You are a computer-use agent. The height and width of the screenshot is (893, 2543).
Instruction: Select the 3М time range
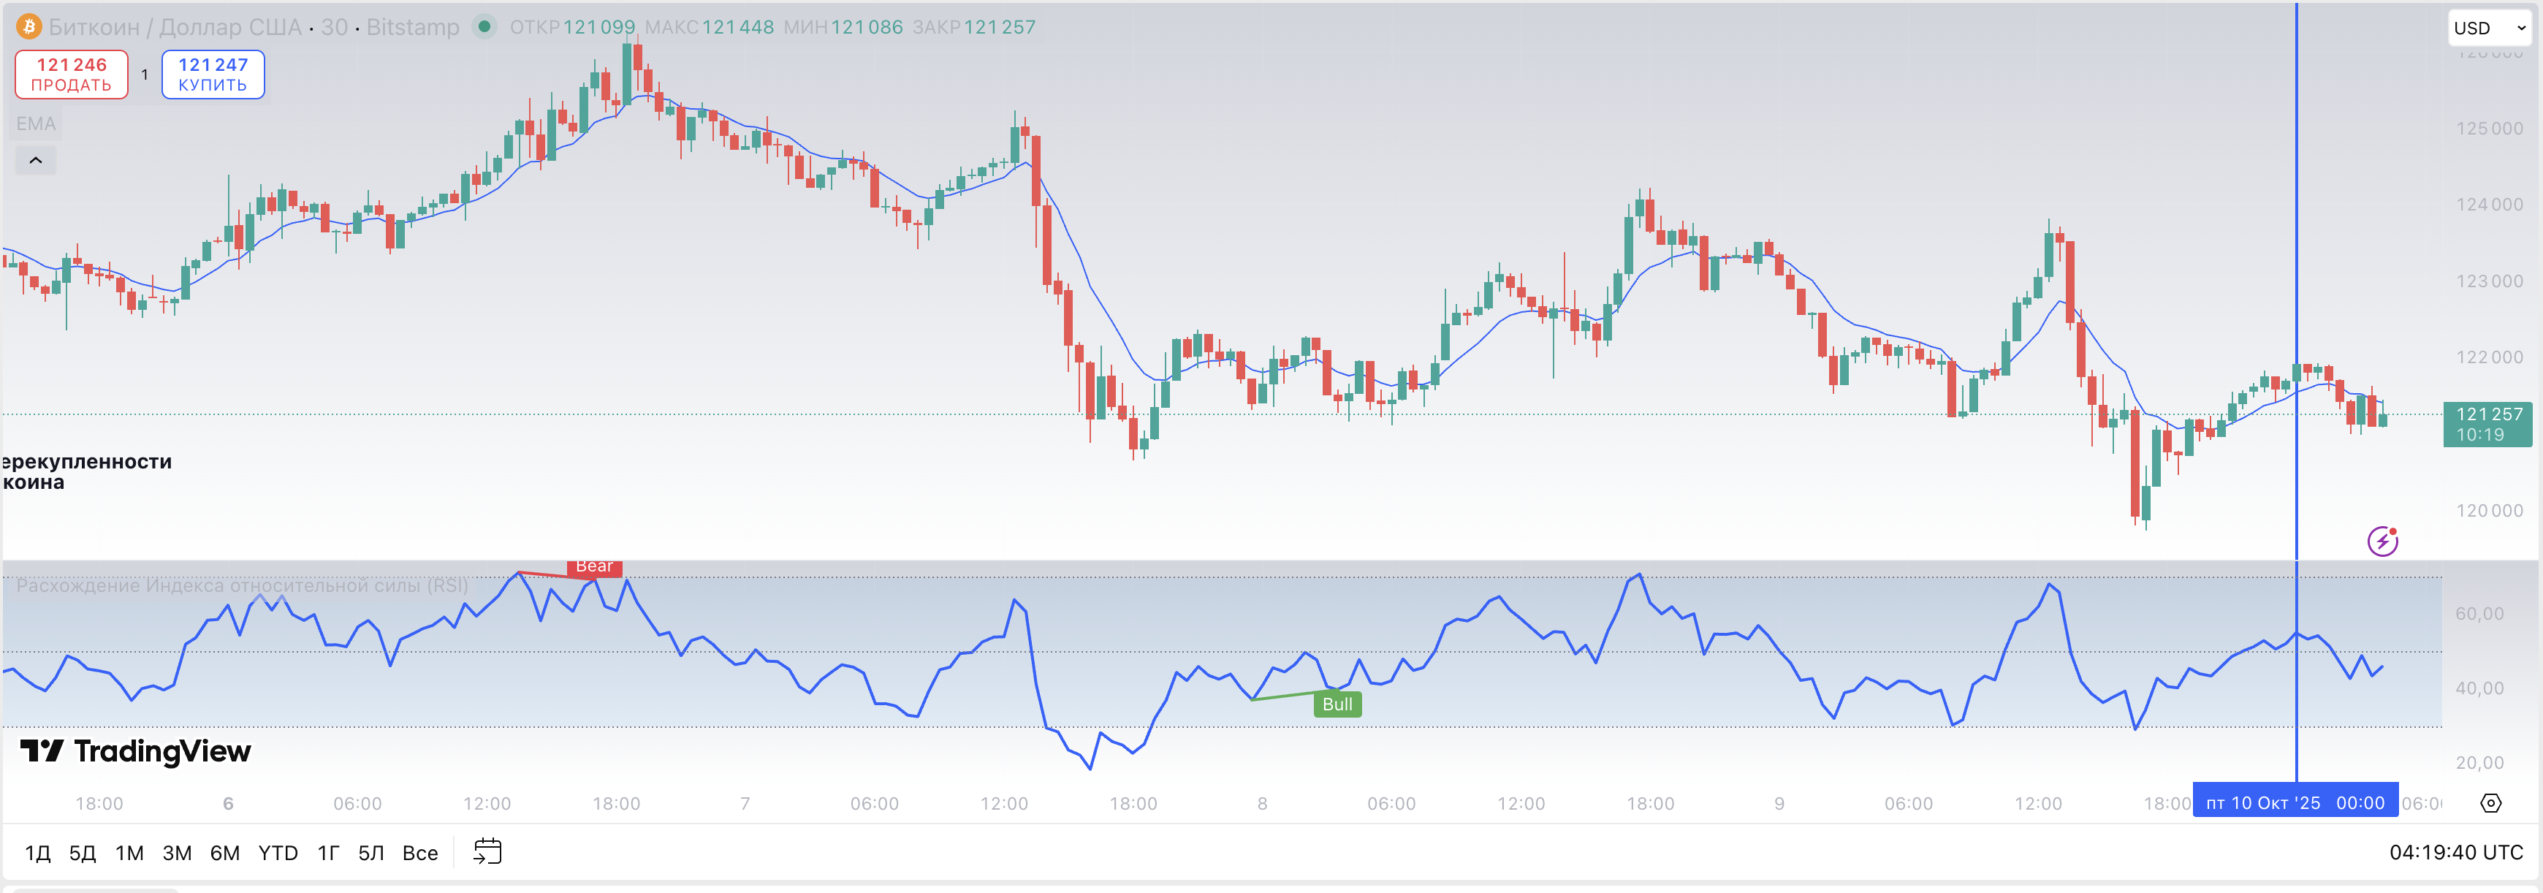tap(177, 853)
